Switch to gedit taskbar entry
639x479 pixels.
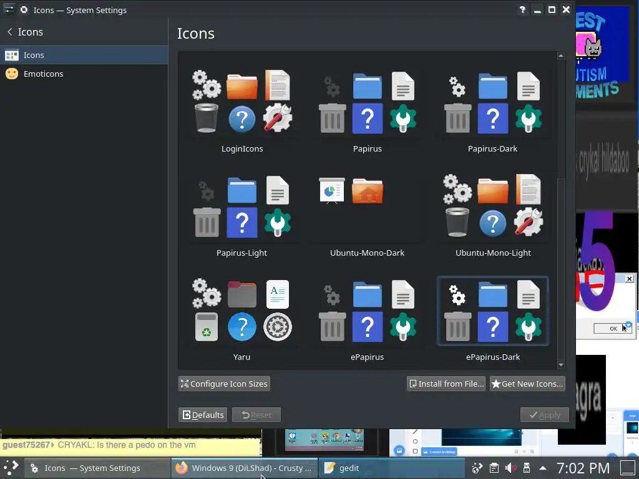pos(391,468)
